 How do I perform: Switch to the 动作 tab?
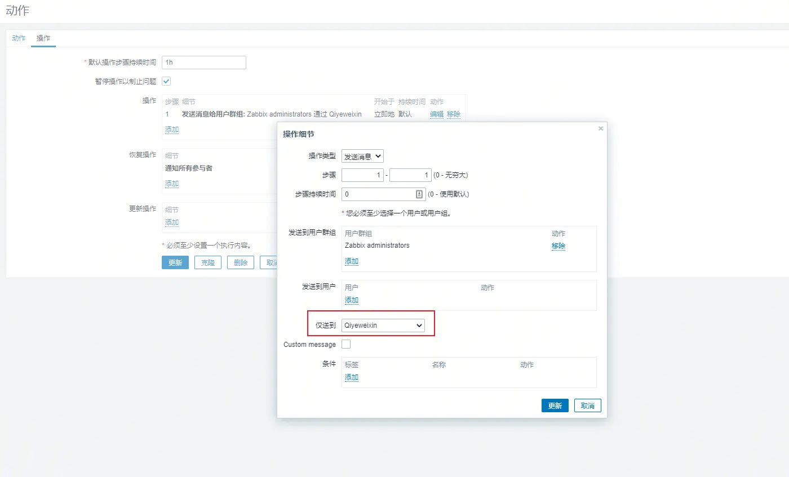click(18, 38)
